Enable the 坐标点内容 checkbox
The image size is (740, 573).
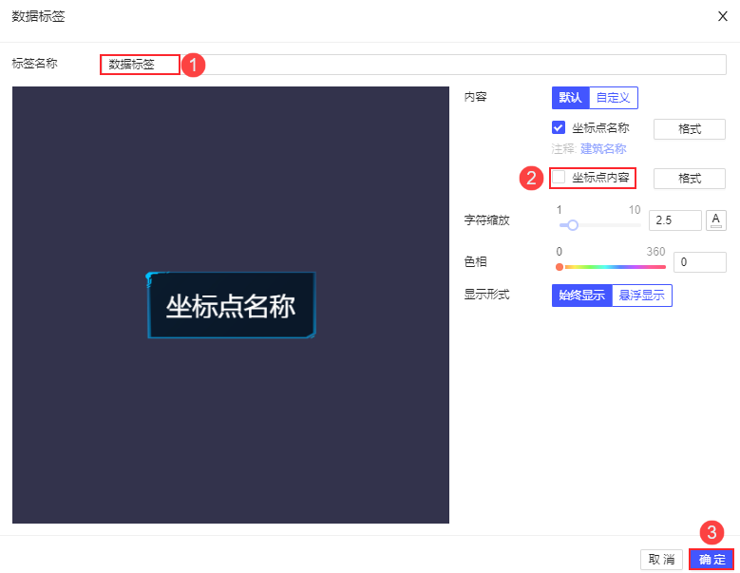click(x=559, y=177)
